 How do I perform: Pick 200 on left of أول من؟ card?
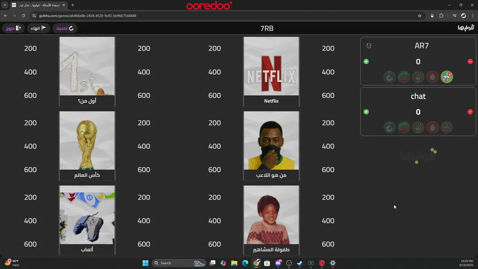coord(30,48)
